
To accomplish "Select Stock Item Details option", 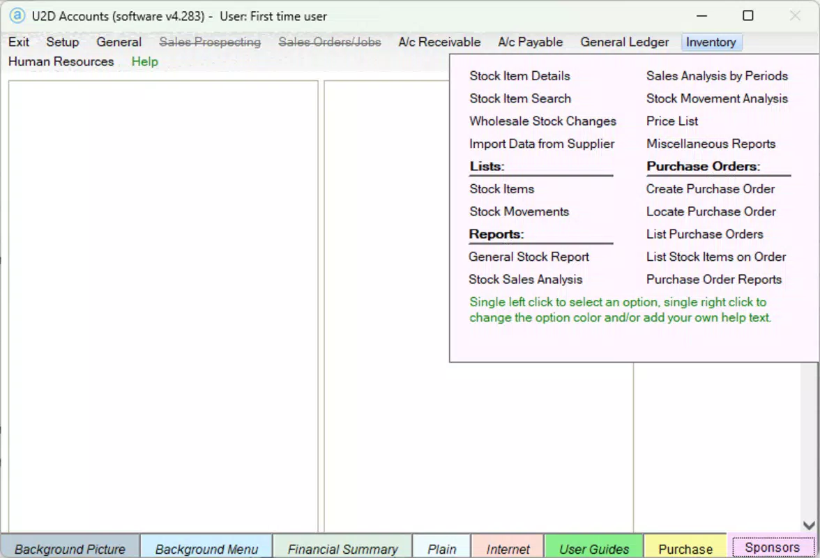I will click(520, 76).
